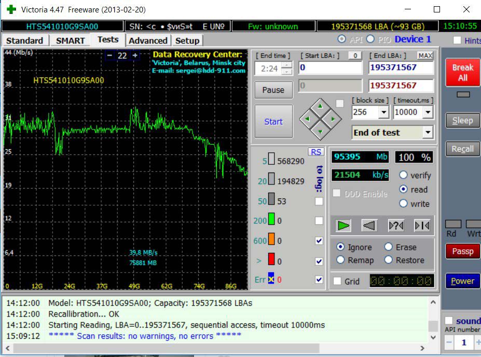Click the graph scale plus icon
The width and height of the screenshot is (481, 357).
click(x=135, y=55)
